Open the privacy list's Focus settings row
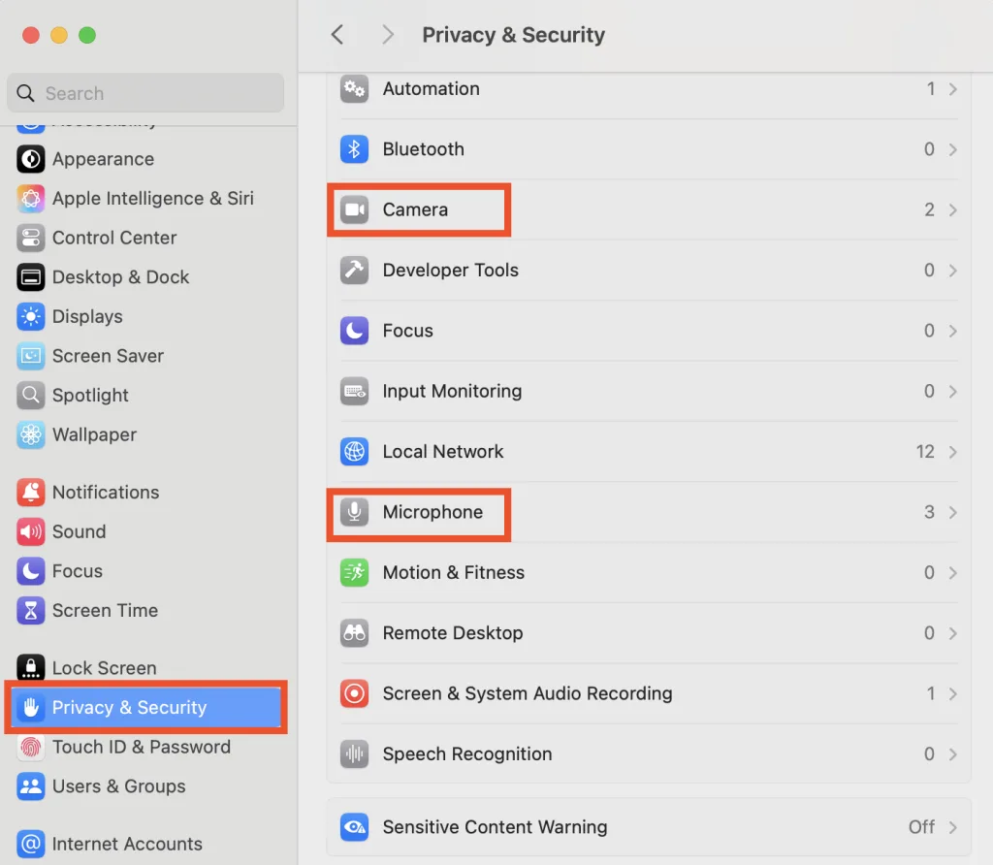Image resolution: width=993 pixels, height=865 pixels. coord(649,331)
